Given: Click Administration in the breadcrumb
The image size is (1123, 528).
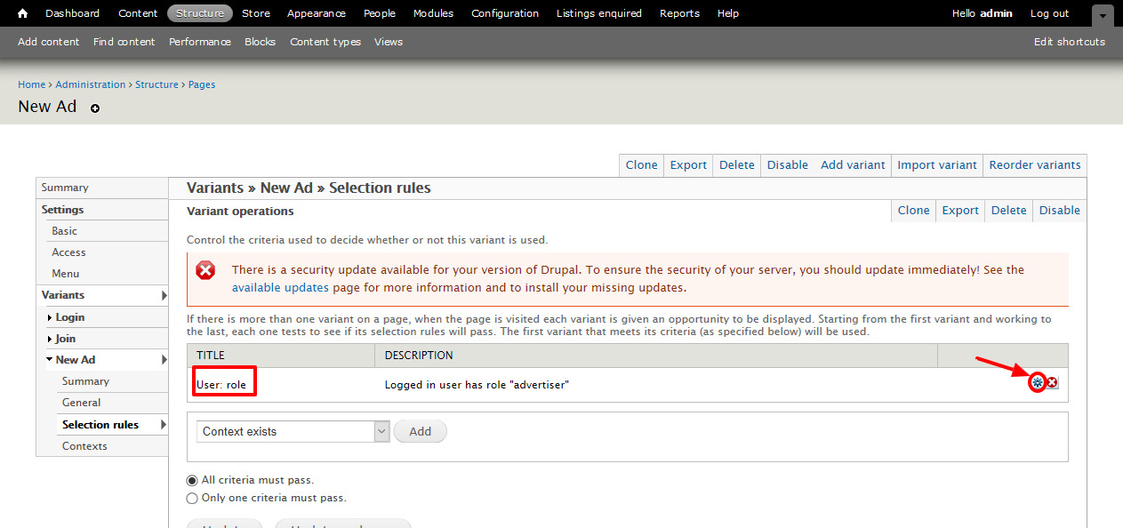Looking at the screenshot, I should click(90, 84).
